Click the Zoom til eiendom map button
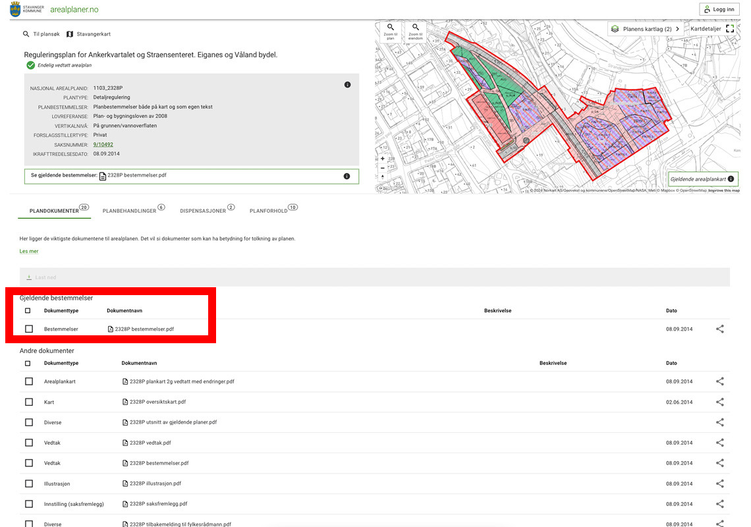 point(415,31)
